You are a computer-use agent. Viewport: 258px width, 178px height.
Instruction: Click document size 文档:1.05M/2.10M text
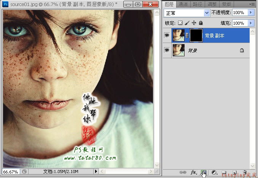point(61,172)
